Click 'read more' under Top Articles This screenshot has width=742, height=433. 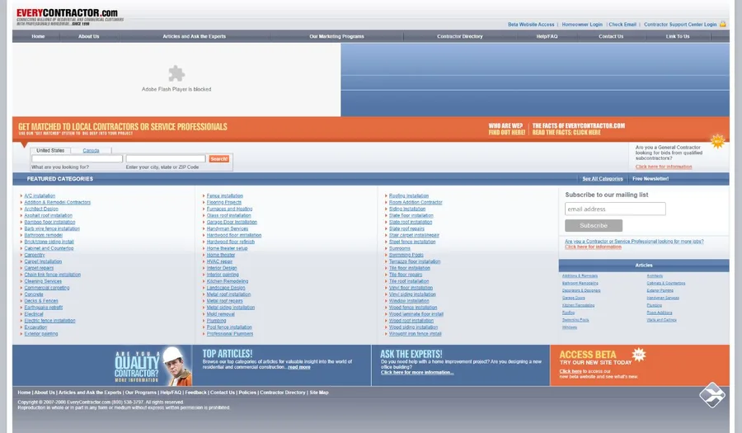coord(299,367)
